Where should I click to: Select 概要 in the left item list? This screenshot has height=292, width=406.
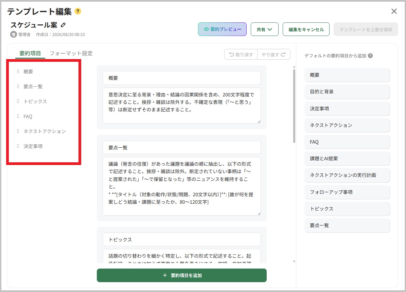(28, 71)
